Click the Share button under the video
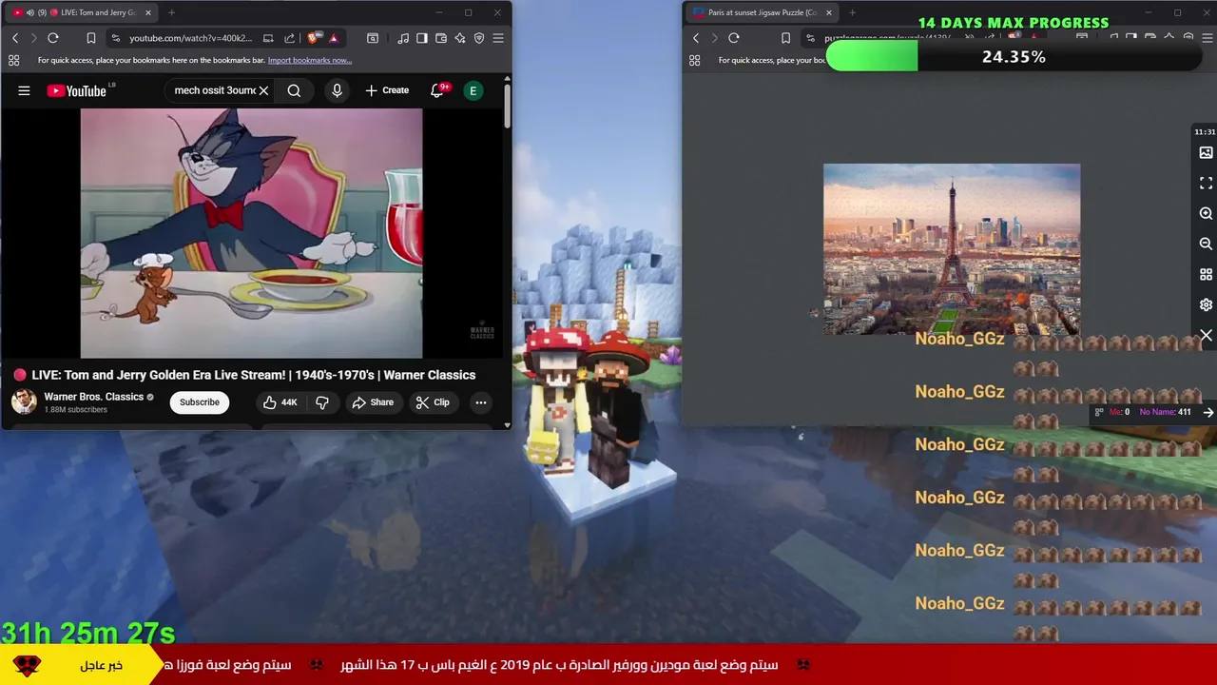This screenshot has height=685, width=1217. click(373, 402)
